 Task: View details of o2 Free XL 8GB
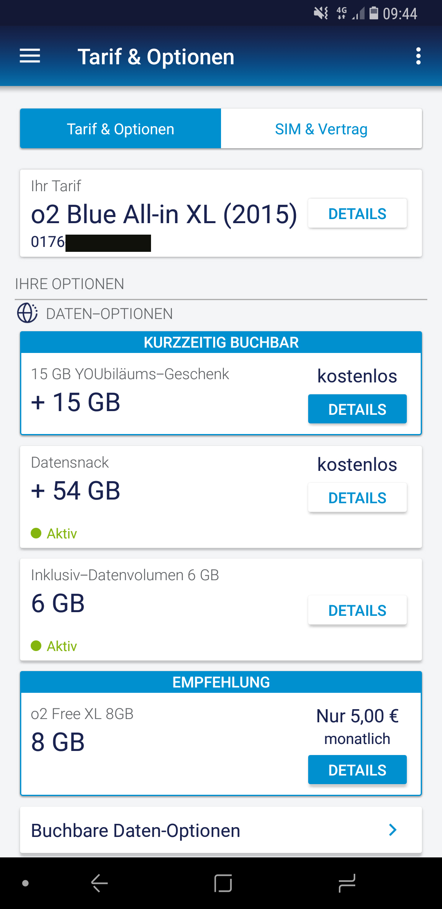coord(357,770)
